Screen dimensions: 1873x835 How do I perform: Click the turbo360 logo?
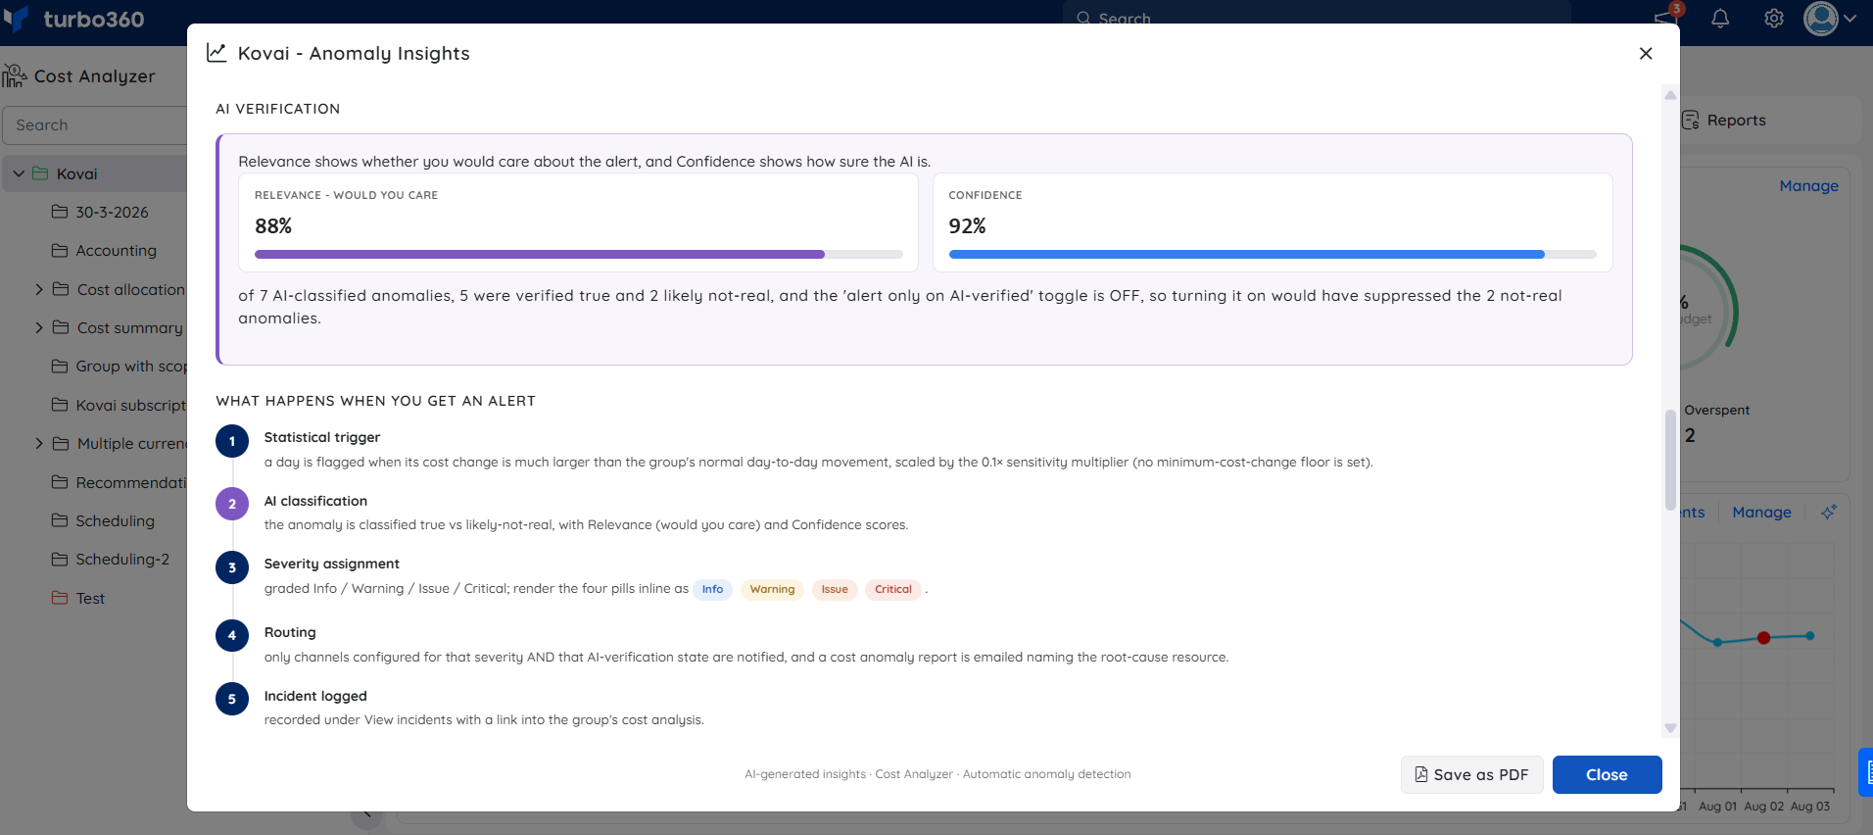(x=74, y=19)
